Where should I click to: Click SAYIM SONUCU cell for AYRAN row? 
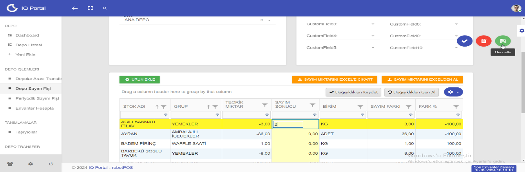click(295, 134)
